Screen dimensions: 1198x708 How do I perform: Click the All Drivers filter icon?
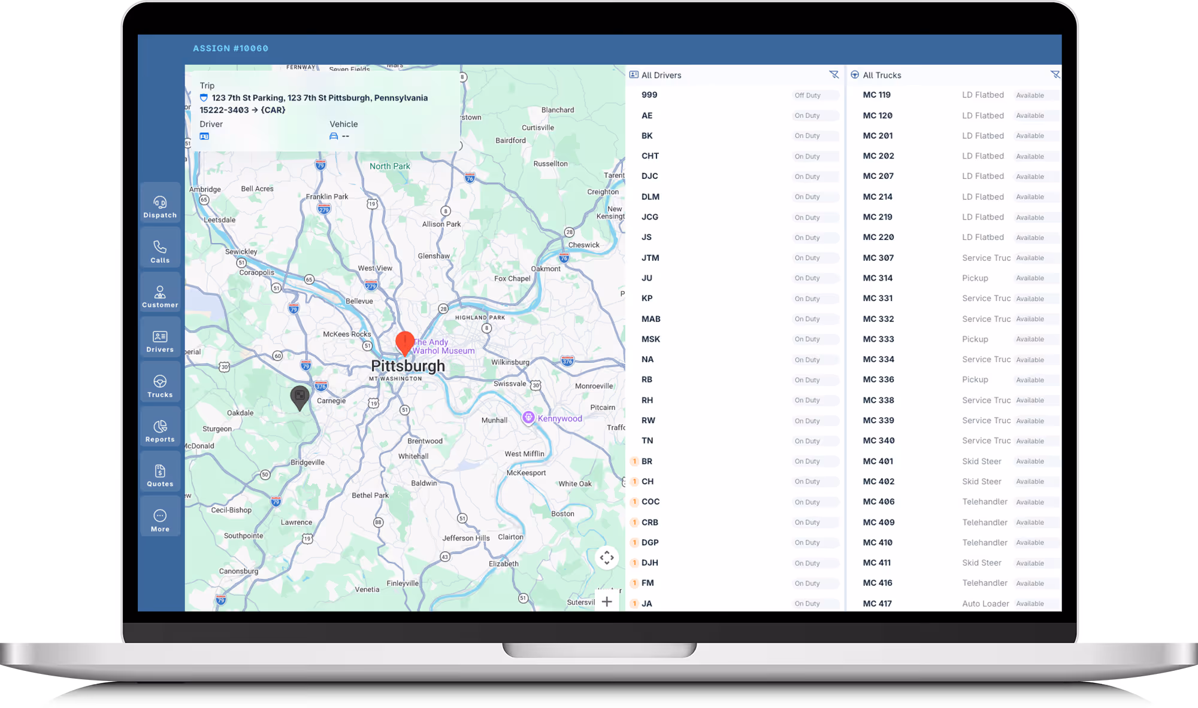tap(834, 75)
